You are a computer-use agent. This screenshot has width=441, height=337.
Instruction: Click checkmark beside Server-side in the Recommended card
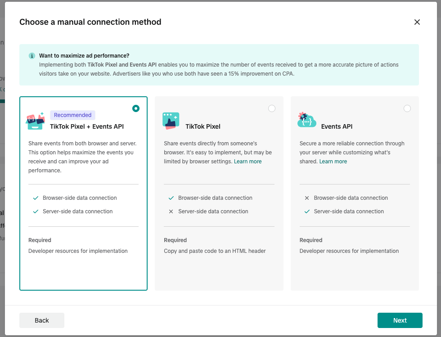click(36, 211)
